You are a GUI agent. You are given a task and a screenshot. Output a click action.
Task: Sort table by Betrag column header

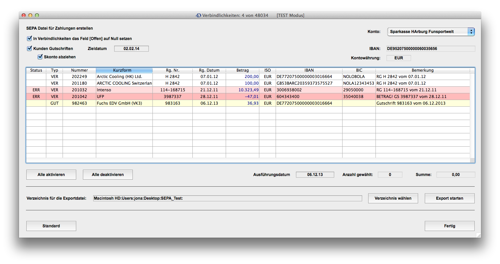[242, 70]
